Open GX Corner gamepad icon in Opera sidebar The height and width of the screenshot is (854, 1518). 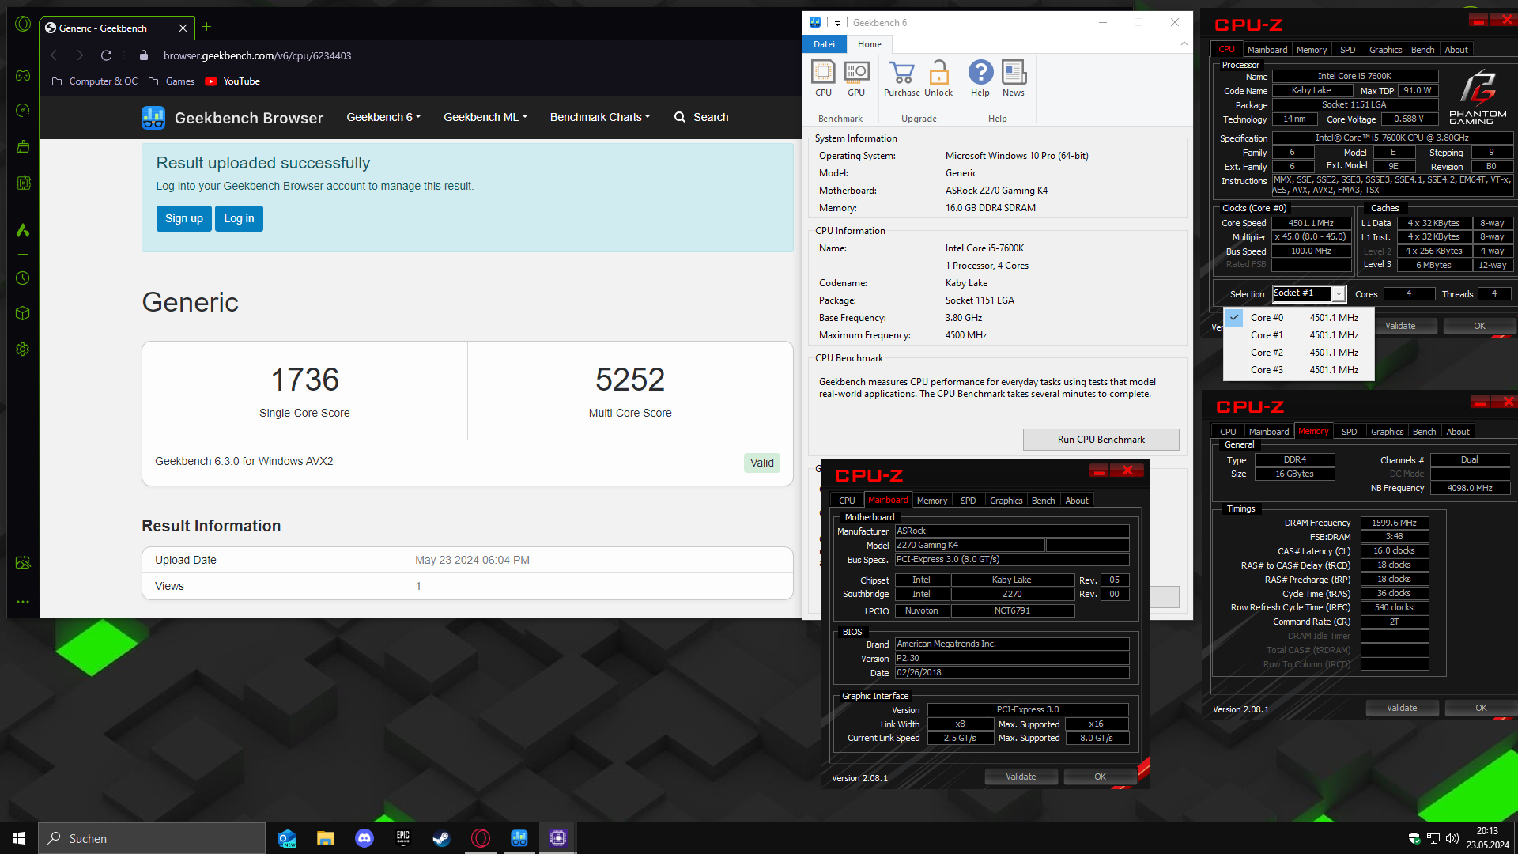[23, 76]
